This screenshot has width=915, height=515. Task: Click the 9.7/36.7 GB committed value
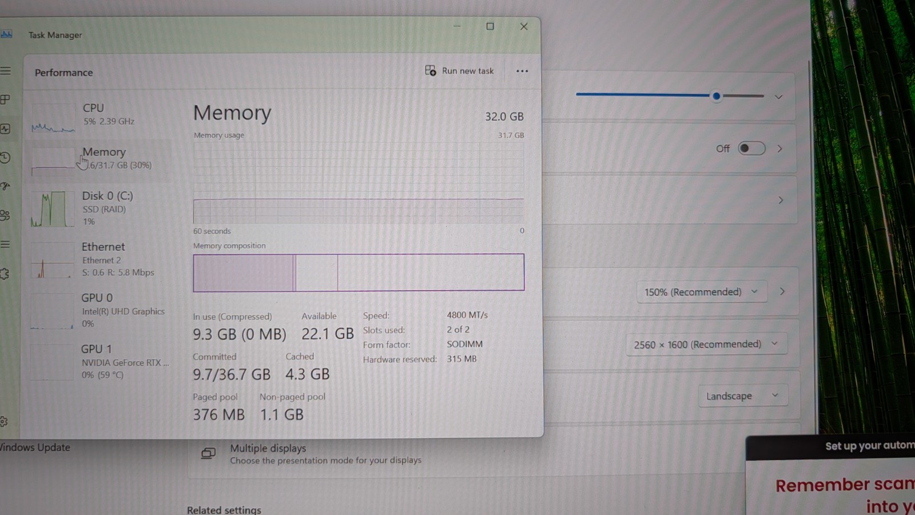pos(232,374)
